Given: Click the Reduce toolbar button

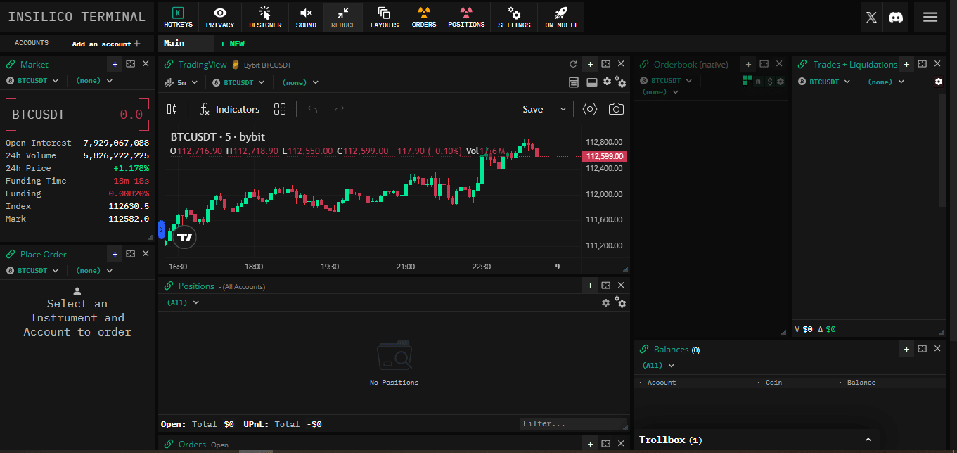Looking at the screenshot, I should click(343, 18).
